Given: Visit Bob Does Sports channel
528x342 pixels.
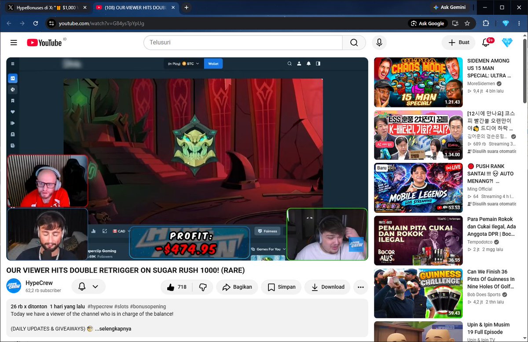Looking at the screenshot, I should 484,295.
